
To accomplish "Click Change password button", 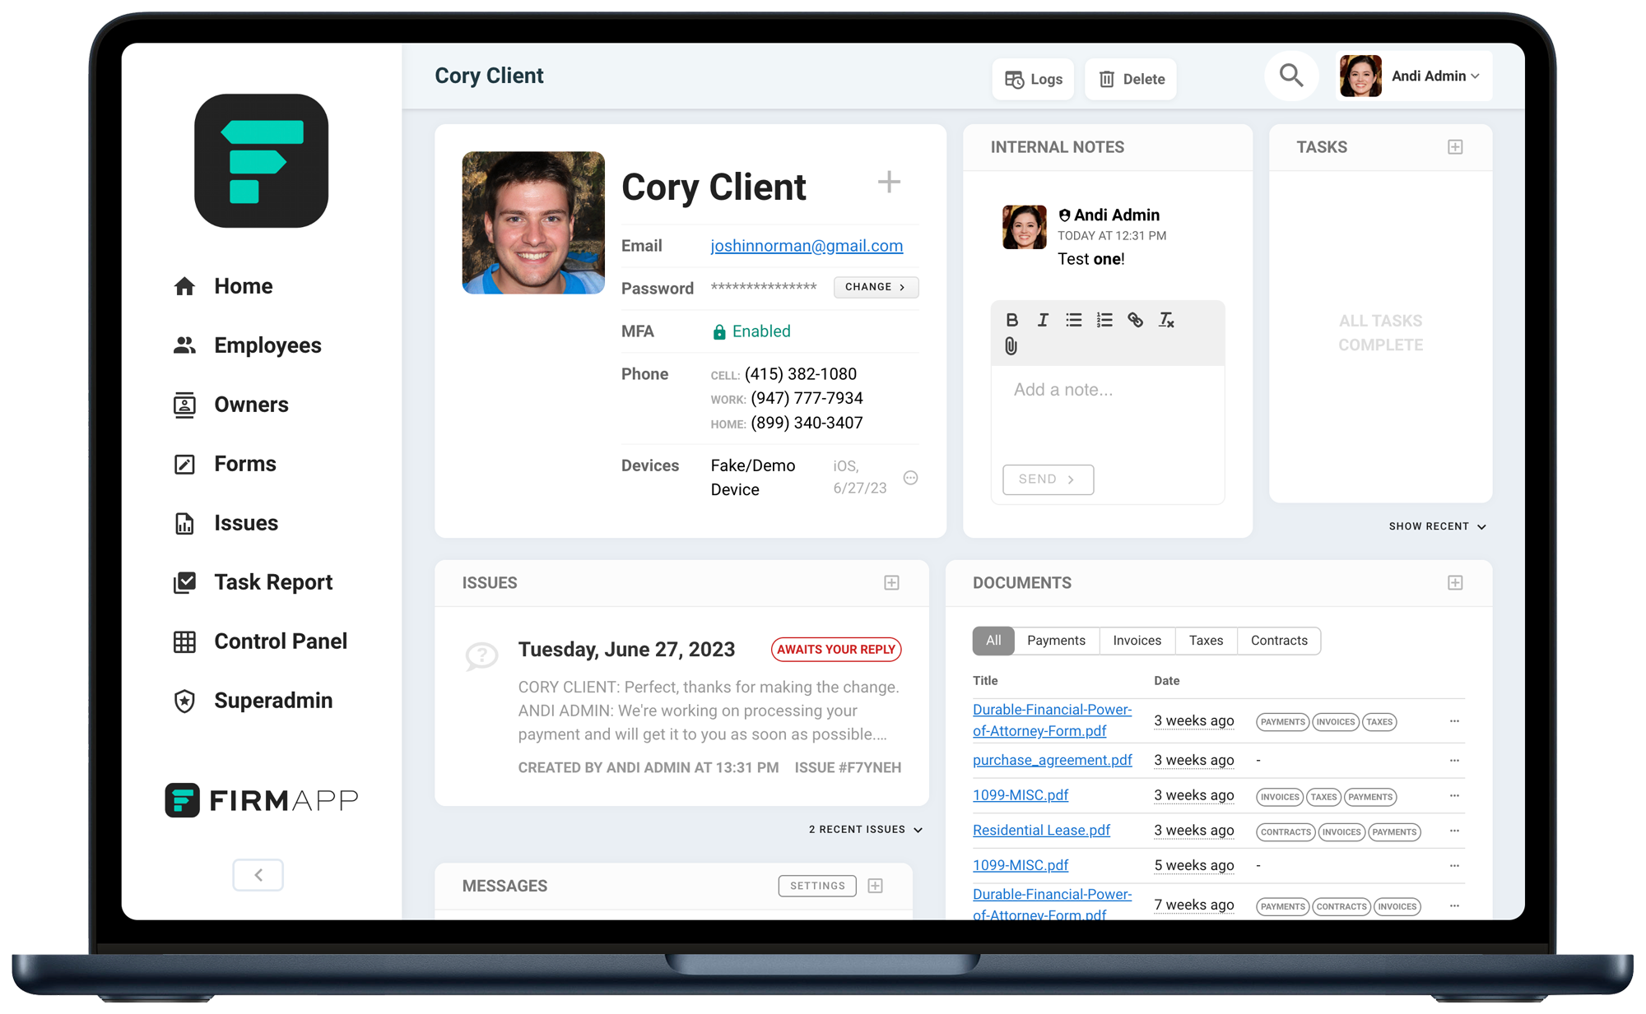I will click(873, 287).
